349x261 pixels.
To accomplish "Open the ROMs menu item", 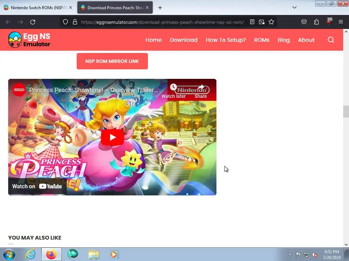I will click(262, 40).
